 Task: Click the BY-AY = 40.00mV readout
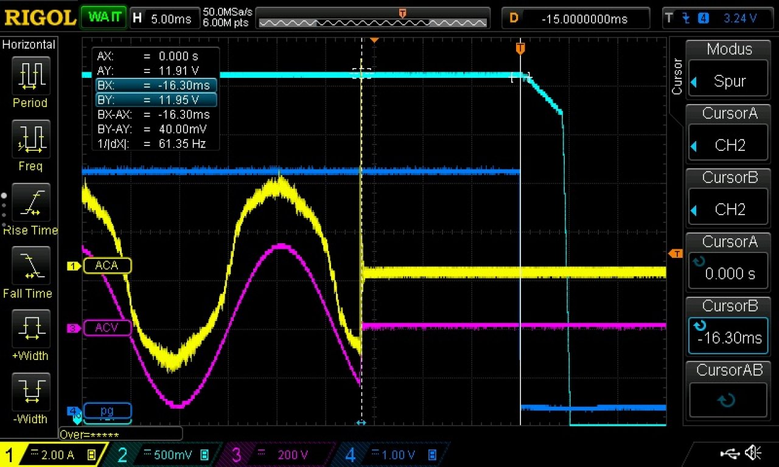click(152, 129)
